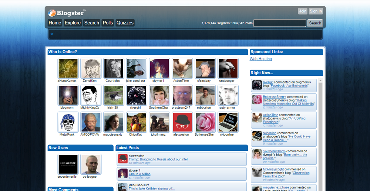
Task: Open "One In A Million" post
Action: (139, 174)
